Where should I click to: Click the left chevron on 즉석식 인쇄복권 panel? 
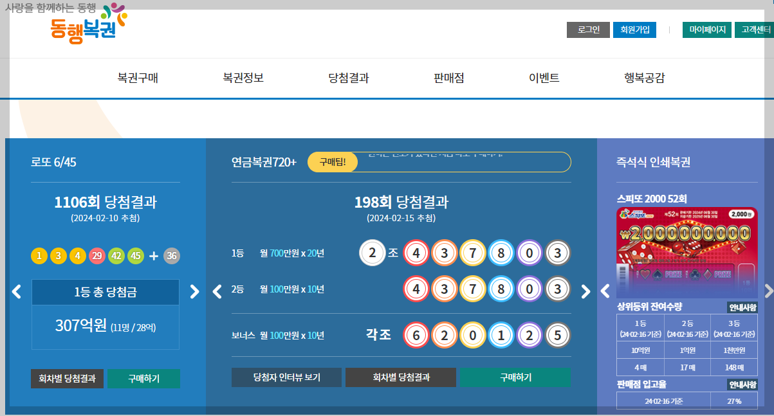click(604, 291)
